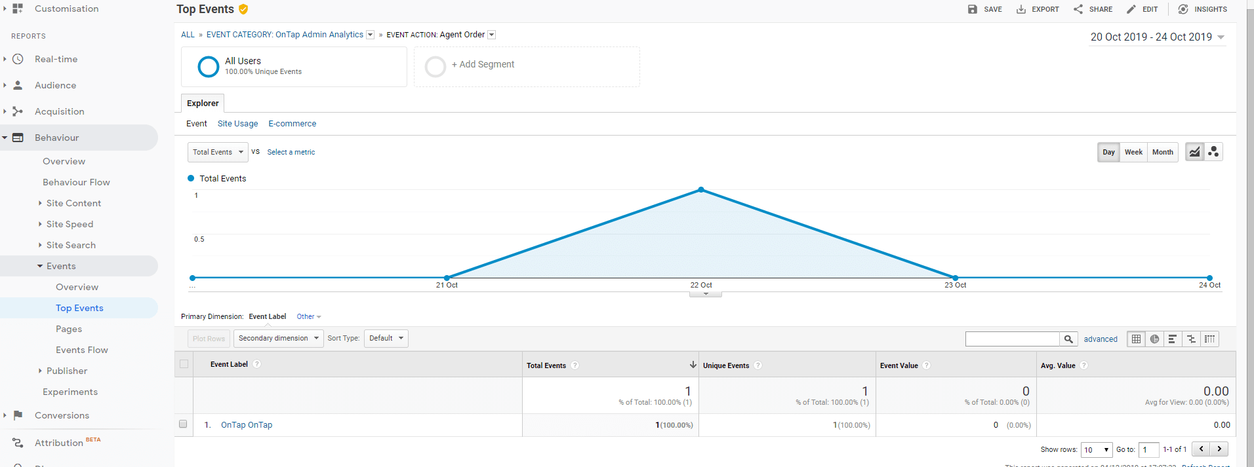The width and height of the screenshot is (1254, 467).
Task: Expand the Site Speed section
Action: point(40,224)
